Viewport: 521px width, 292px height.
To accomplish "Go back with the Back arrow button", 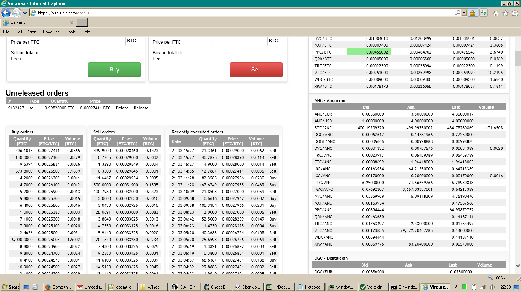I will pyautogui.click(x=6, y=13).
